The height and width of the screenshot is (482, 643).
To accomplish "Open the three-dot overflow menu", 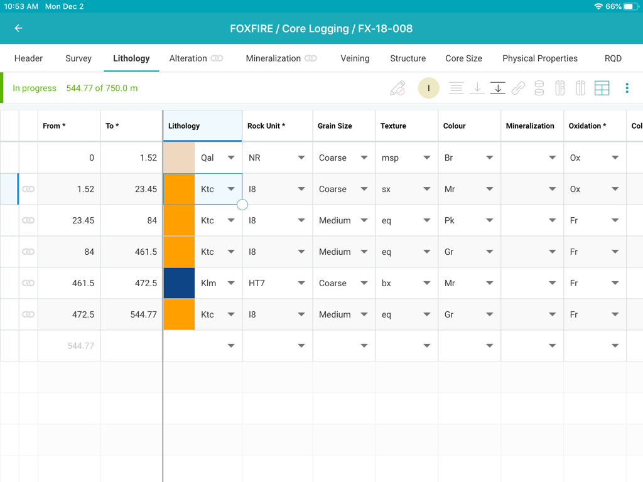I will pyautogui.click(x=627, y=88).
